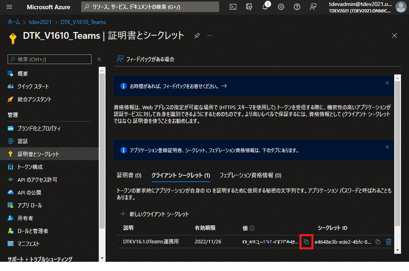Image resolution: width=409 pixels, height=271 pixels.
Task: Close the certificates and secrets blade
Action: 394,36
